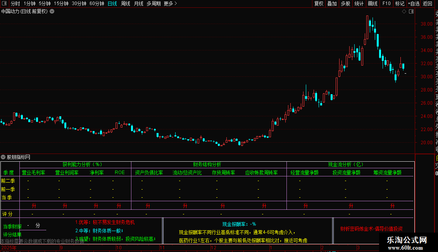Open F10 company information
This screenshot has width=438, height=252.
click(x=386, y=3)
